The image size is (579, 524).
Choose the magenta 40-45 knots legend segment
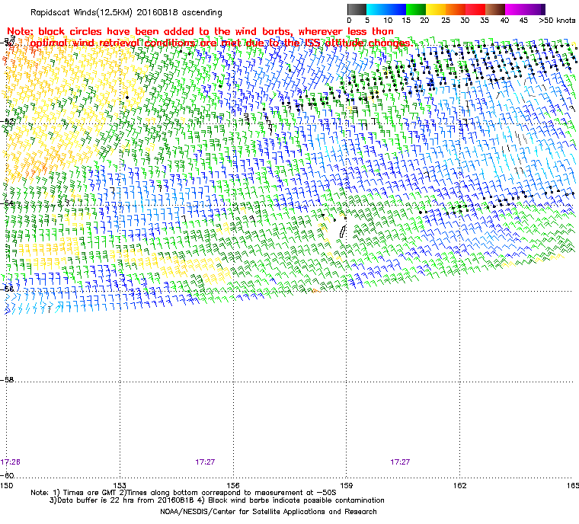pos(515,9)
